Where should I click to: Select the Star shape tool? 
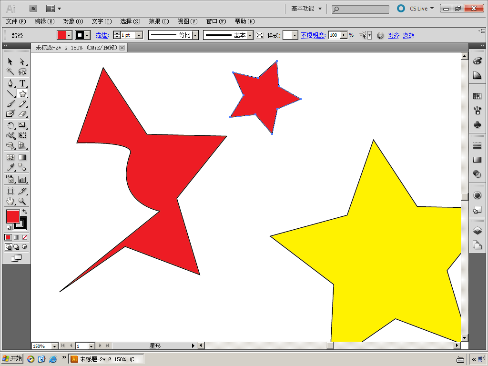22,94
